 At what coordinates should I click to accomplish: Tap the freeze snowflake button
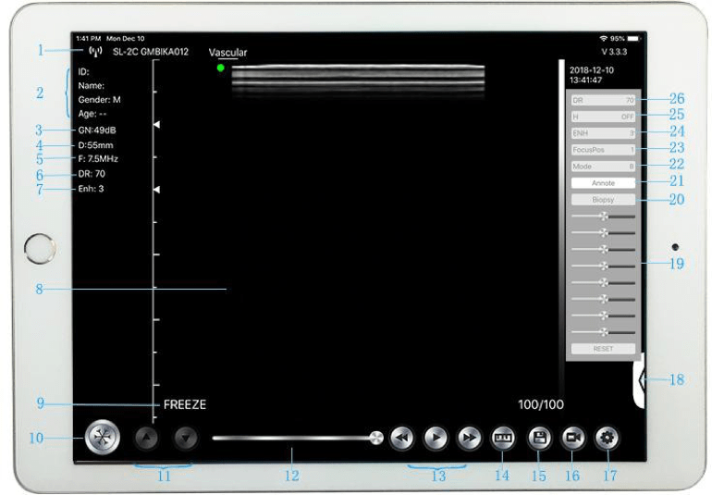[103, 438]
